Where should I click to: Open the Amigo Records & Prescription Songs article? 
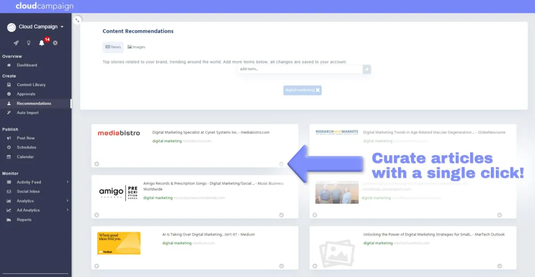[214, 186]
